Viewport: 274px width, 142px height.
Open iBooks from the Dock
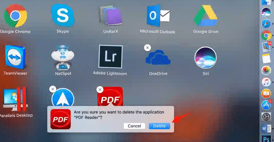[x=266, y=93]
